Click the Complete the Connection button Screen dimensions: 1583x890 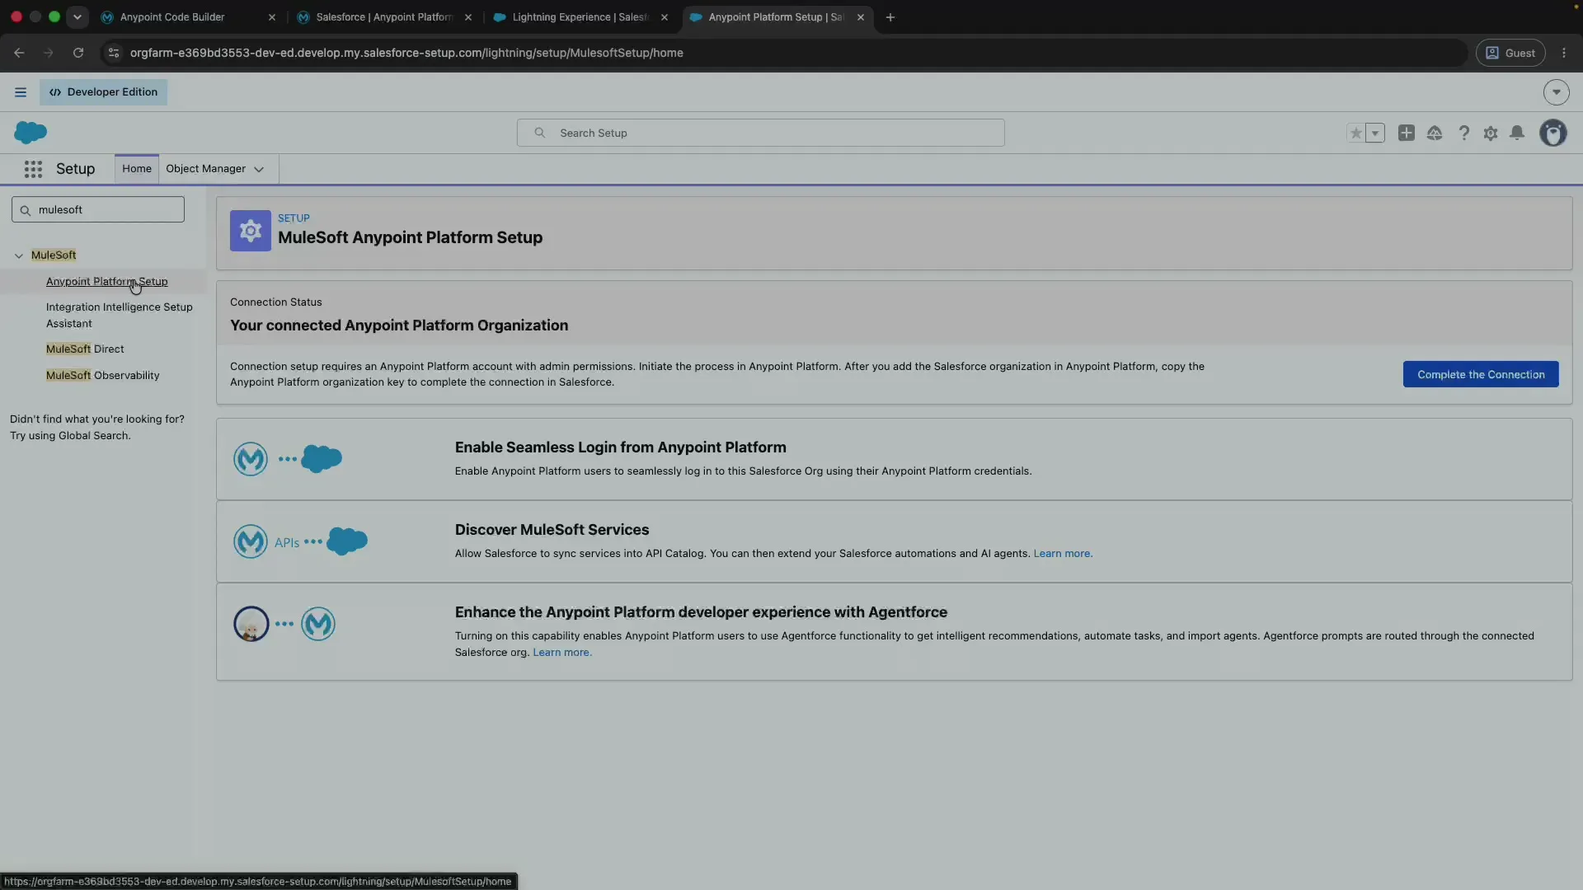click(1481, 374)
